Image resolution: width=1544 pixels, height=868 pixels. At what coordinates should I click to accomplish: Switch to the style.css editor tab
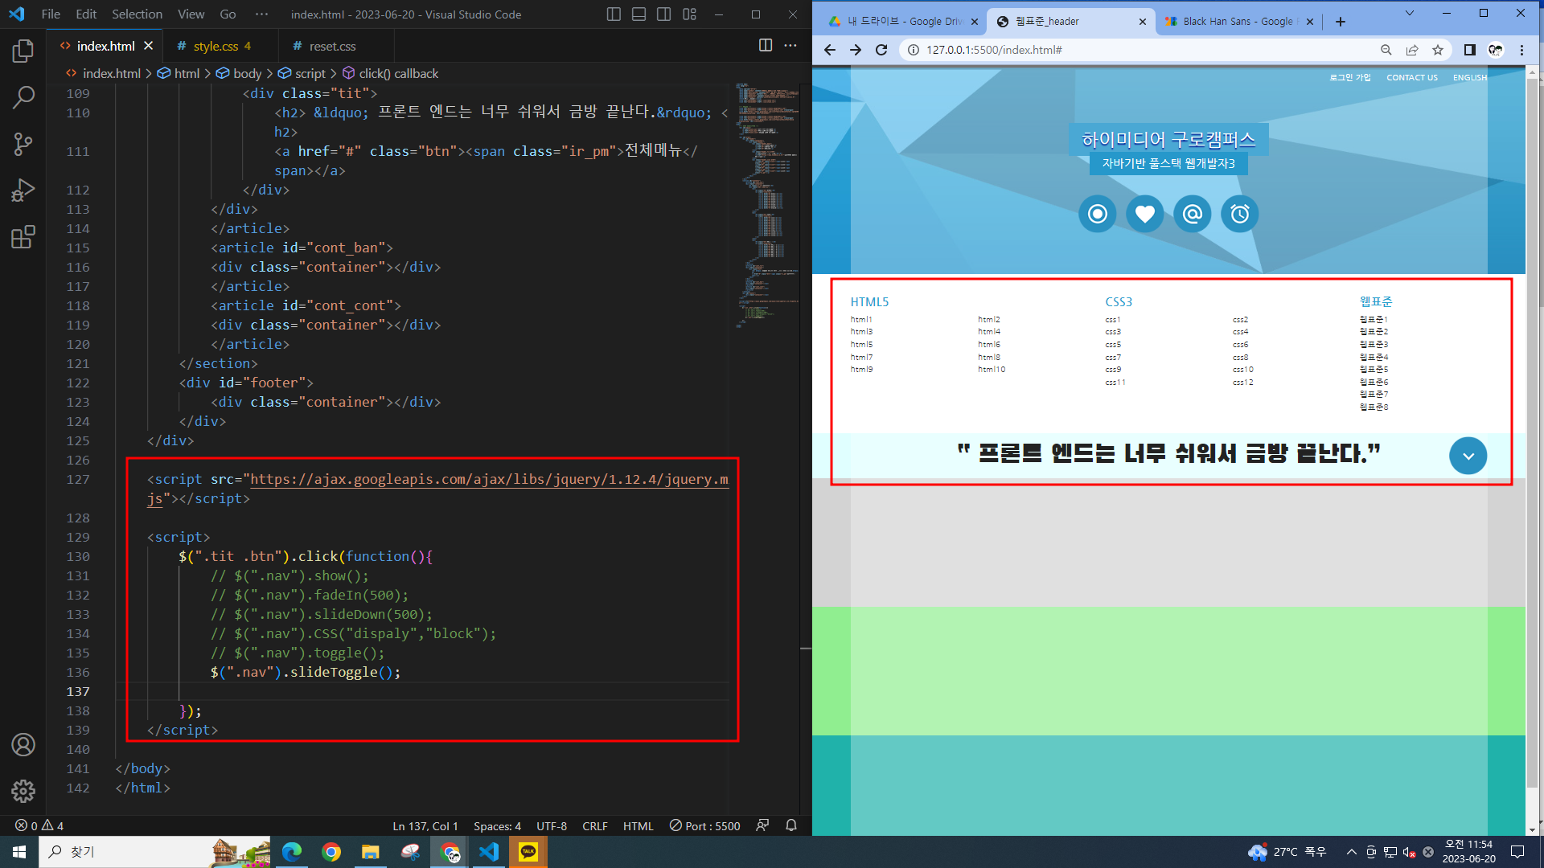pyautogui.click(x=216, y=46)
